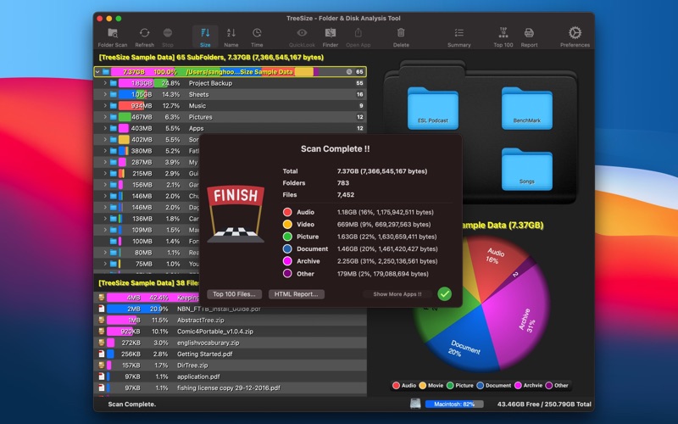Select the 75MB 1.0% folder row

(x=147, y=264)
